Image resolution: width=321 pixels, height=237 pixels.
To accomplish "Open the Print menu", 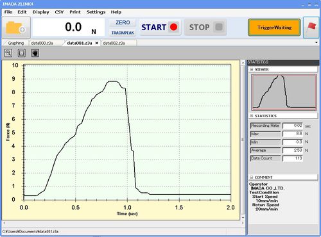I will 75,12.
